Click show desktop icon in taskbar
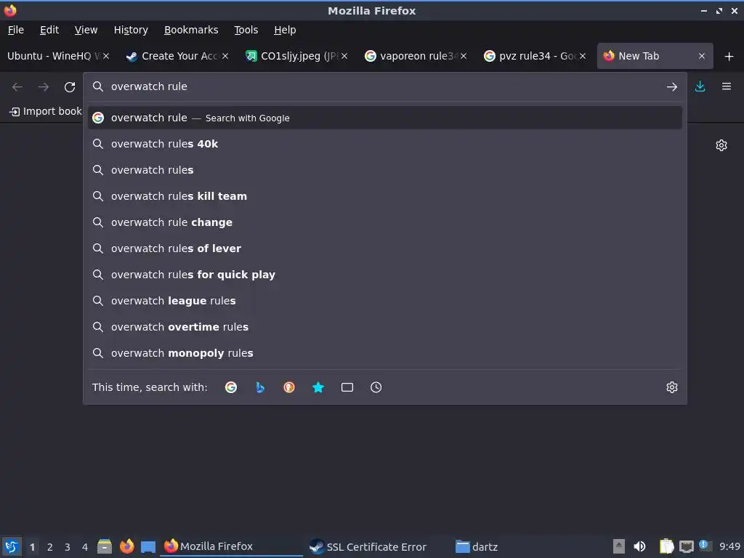 pyautogui.click(x=148, y=547)
